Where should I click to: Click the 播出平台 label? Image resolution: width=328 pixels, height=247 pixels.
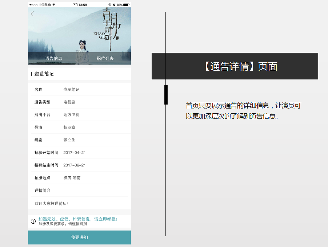click(43, 115)
